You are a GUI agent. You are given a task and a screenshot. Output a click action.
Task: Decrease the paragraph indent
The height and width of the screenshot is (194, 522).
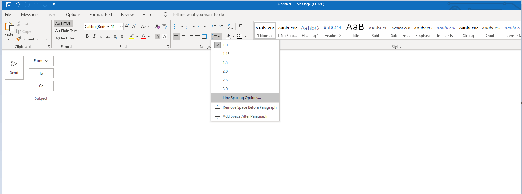pyautogui.click(x=214, y=26)
